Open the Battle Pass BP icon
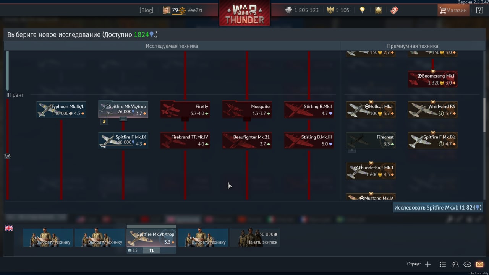The image size is (489, 275). (x=394, y=10)
